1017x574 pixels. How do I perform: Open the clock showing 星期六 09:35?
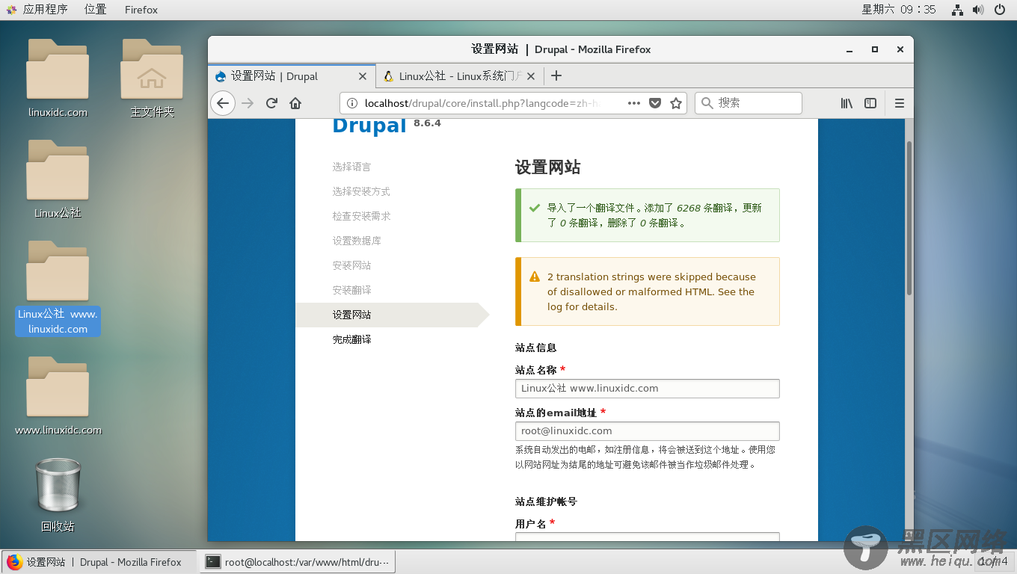point(898,10)
